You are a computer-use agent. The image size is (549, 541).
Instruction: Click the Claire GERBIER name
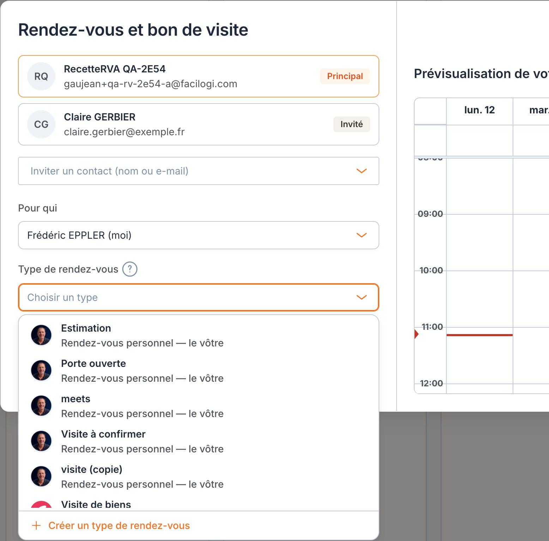click(x=99, y=117)
